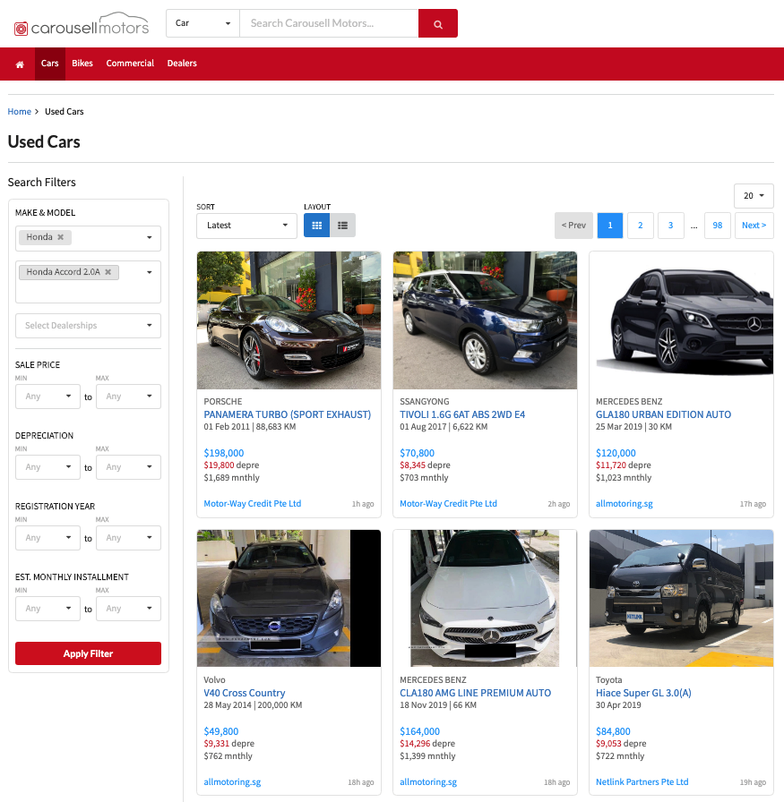Open the Sale Price minimum dropdown
Screen dimensions: 784x802
pos(47,397)
